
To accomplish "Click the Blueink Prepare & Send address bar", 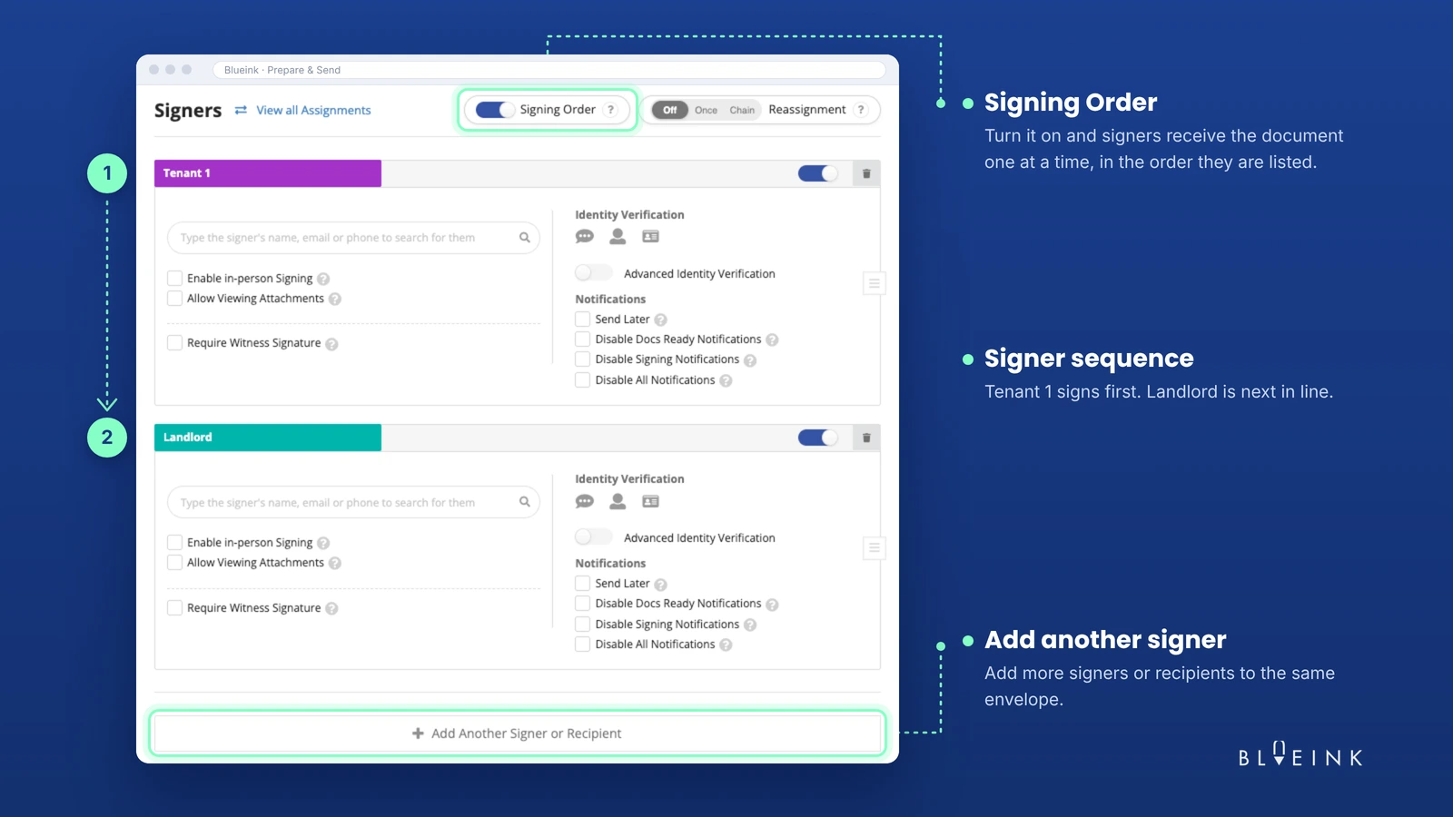I will click(x=549, y=70).
